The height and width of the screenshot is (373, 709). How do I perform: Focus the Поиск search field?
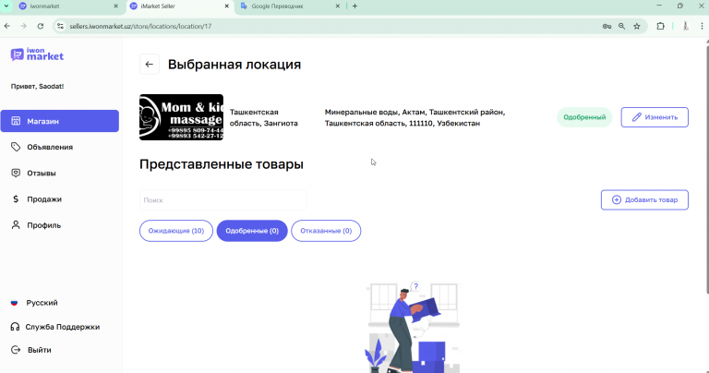(x=222, y=199)
